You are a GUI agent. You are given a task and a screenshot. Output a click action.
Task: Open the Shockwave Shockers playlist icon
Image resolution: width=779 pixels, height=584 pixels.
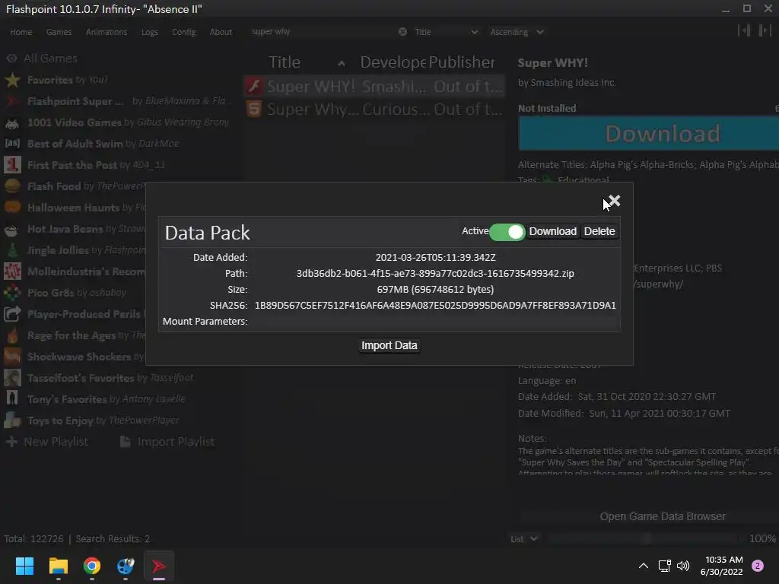point(12,357)
